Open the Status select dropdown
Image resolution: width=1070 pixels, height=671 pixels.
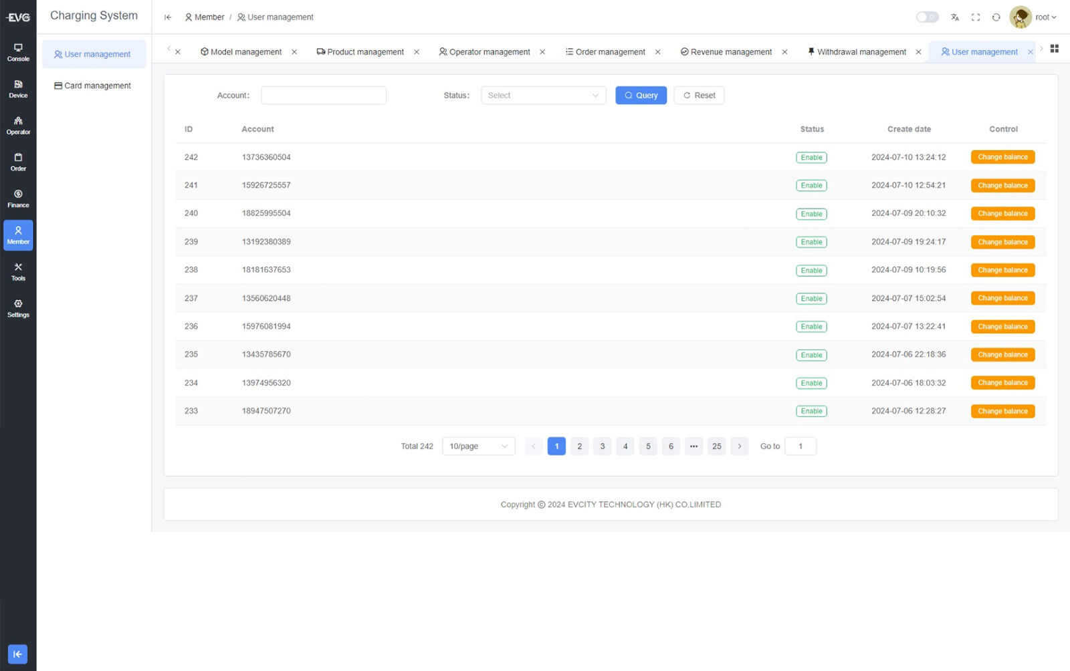tap(543, 96)
